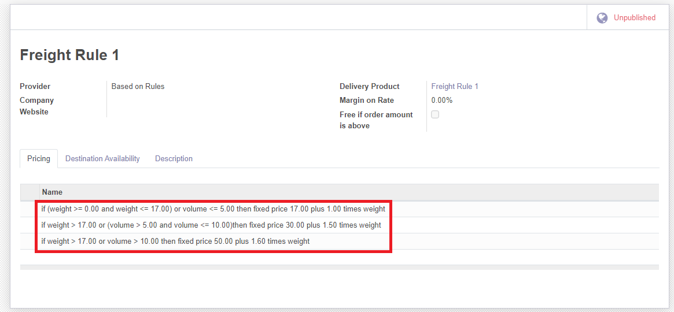This screenshot has height=312, width=674.
Task: Open the Destination Availability tab
Action: 102,158
